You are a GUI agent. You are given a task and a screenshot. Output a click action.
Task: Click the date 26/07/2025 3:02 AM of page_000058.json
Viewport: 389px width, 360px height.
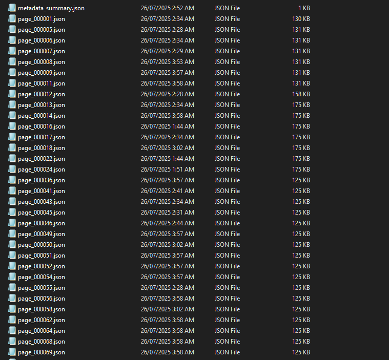tap(168, 309)
